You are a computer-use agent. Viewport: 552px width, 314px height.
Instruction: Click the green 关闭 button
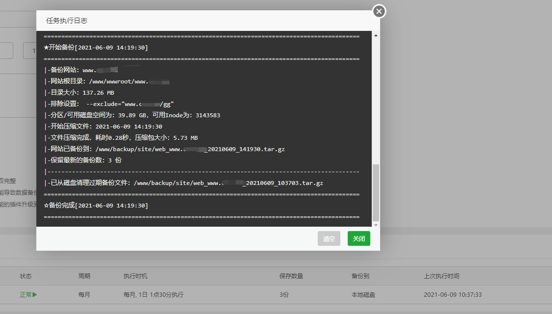coord(359,238)
